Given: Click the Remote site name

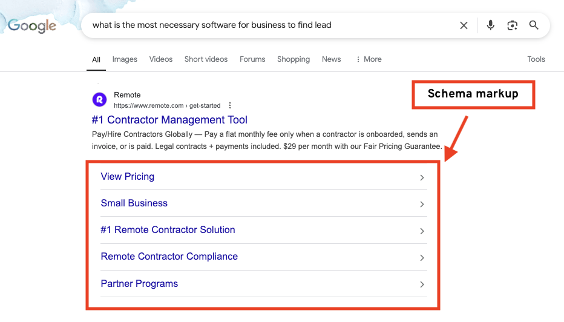Looking at the screenshot, I should 127,95.
